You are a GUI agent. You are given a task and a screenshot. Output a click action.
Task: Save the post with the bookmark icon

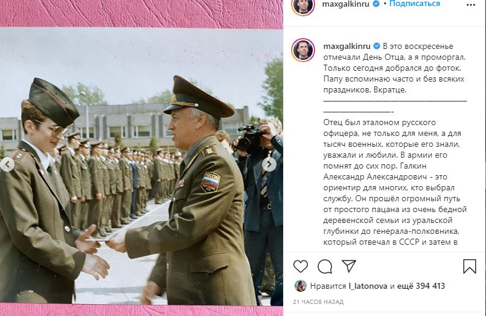pyautogui.click(x=469, y=266)
